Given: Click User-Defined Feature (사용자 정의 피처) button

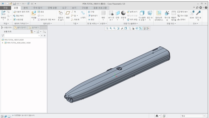Looking at the screenshot, I should 21,12.
